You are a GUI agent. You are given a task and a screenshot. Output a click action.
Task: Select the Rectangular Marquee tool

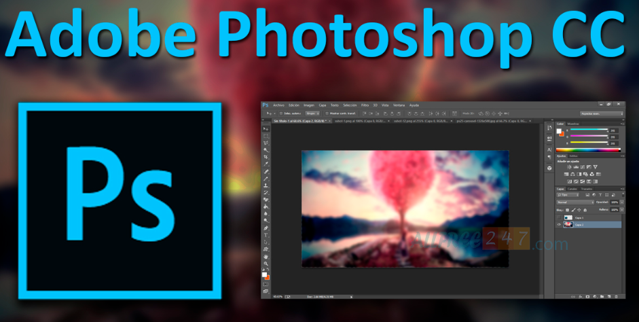pos(266,136)
